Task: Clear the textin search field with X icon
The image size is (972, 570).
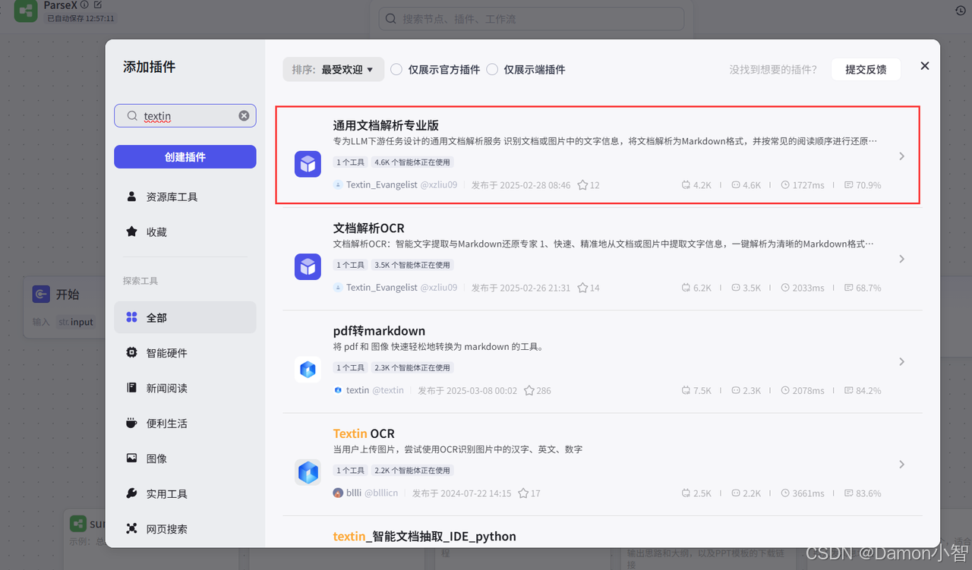Action: (244, 116)
